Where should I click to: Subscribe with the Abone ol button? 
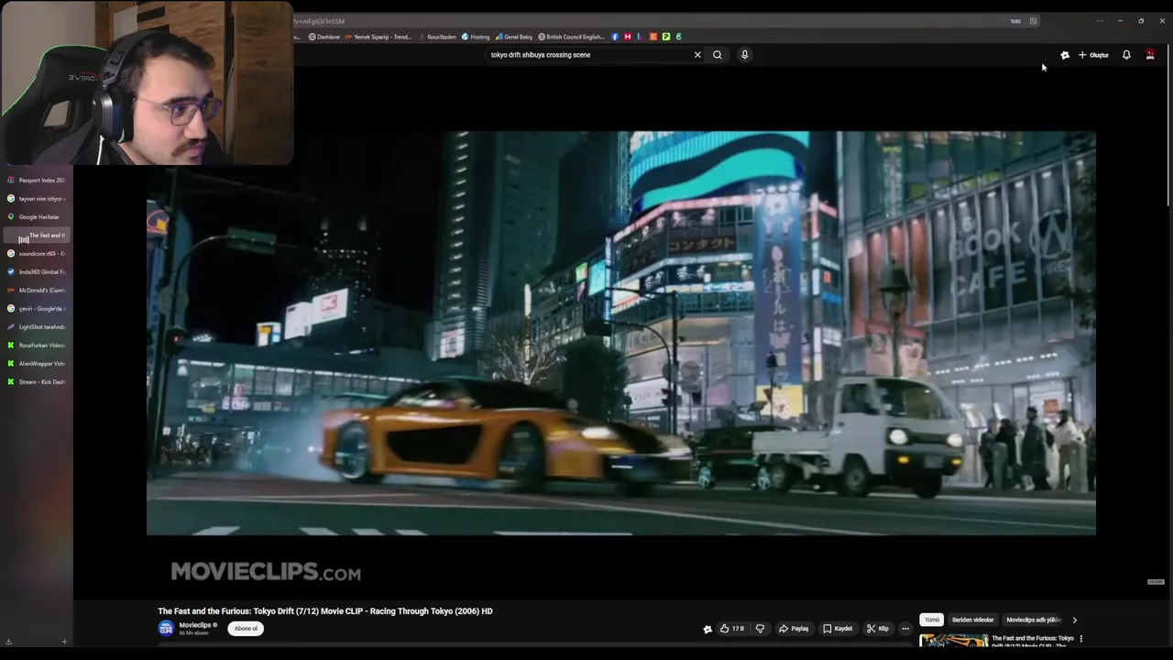click(x=246, y=629)
